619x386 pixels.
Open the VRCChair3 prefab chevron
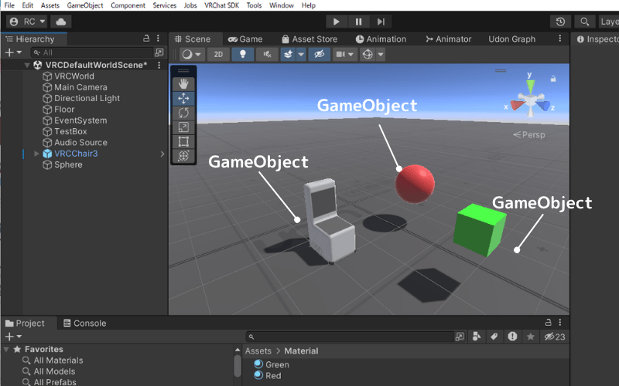tap(162, 154)
